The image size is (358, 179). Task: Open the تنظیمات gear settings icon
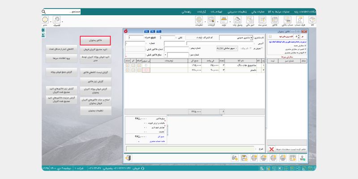click(199, 20)
